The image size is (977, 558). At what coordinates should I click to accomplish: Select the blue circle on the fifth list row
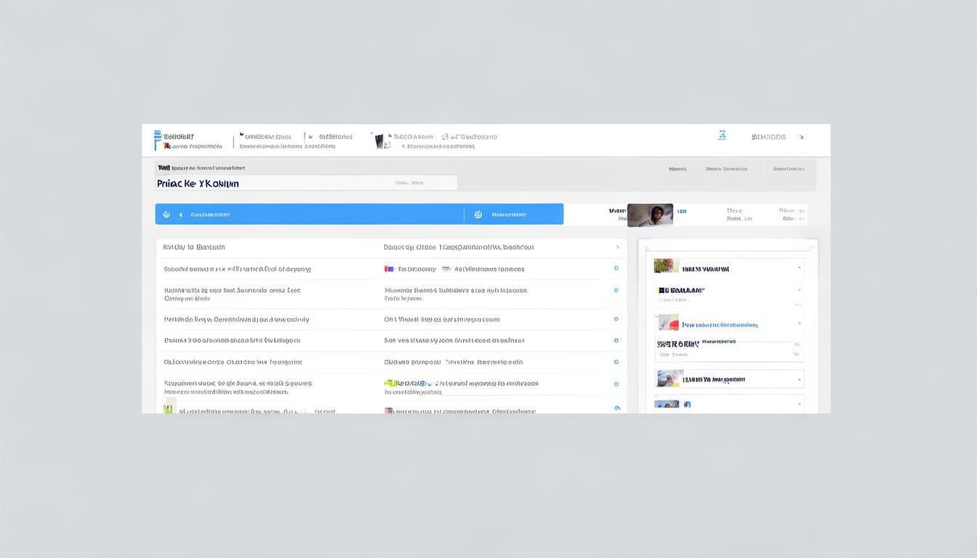616,362
